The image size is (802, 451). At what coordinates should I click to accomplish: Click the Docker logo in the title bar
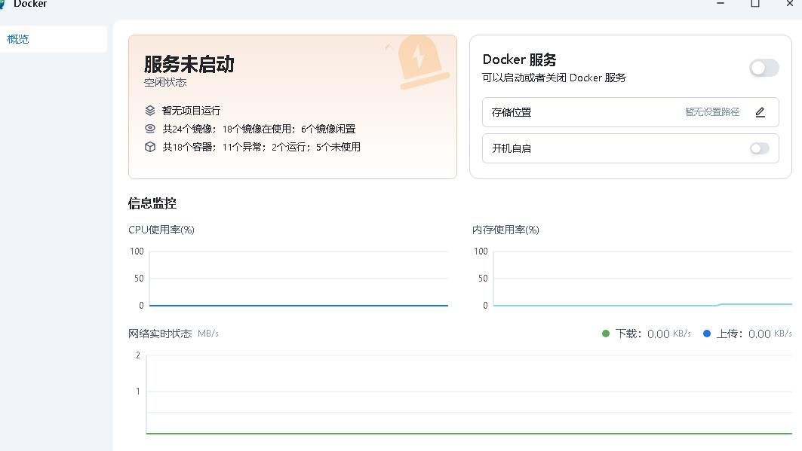click(3, 5)
